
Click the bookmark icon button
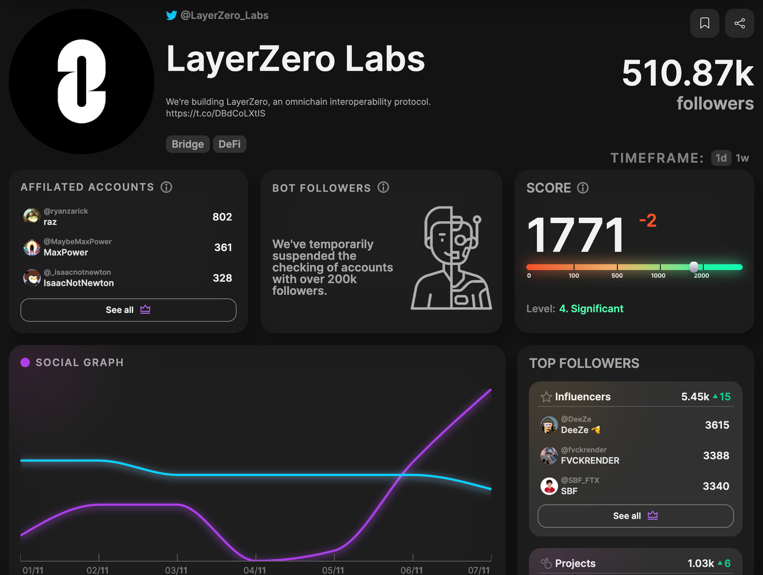coord(704,23)
